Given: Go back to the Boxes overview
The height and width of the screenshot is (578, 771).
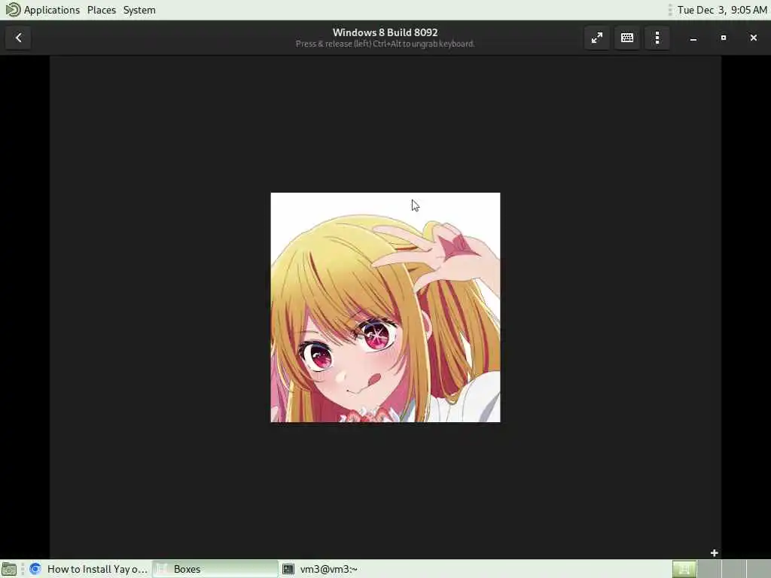Looking at the screenshot, I should (x=18, y=38).
